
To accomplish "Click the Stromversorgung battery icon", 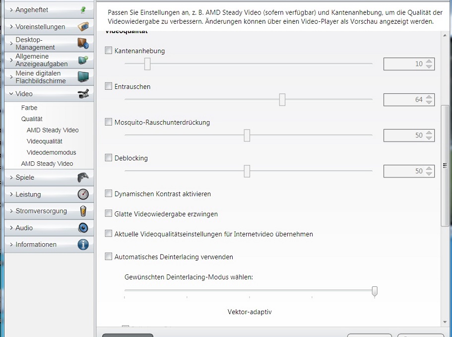I will pyautogui.click(x=83, y=211).
